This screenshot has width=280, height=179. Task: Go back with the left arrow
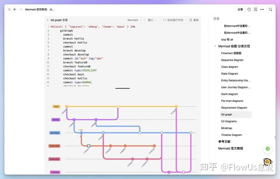click(15, 9)
